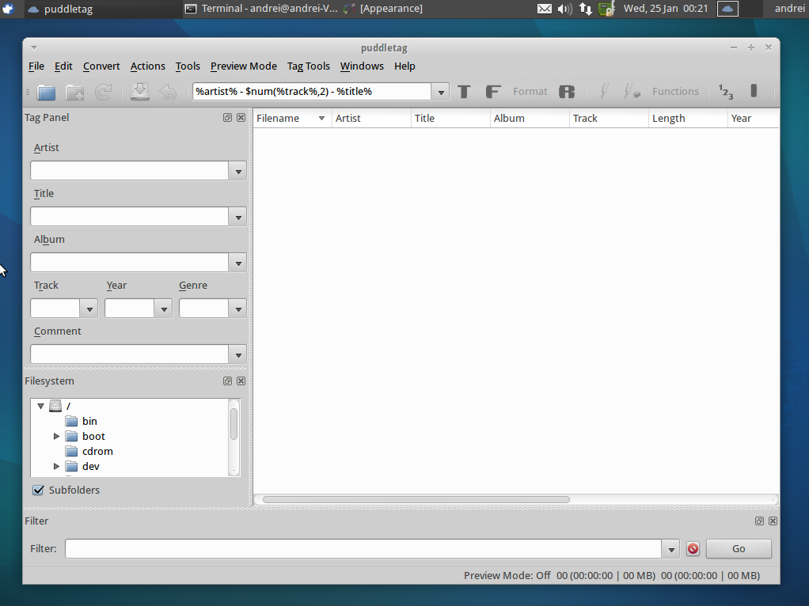The image size is (809, 606).
Task: Toggle the Subfolders checkbox
Action: [38, 490]
